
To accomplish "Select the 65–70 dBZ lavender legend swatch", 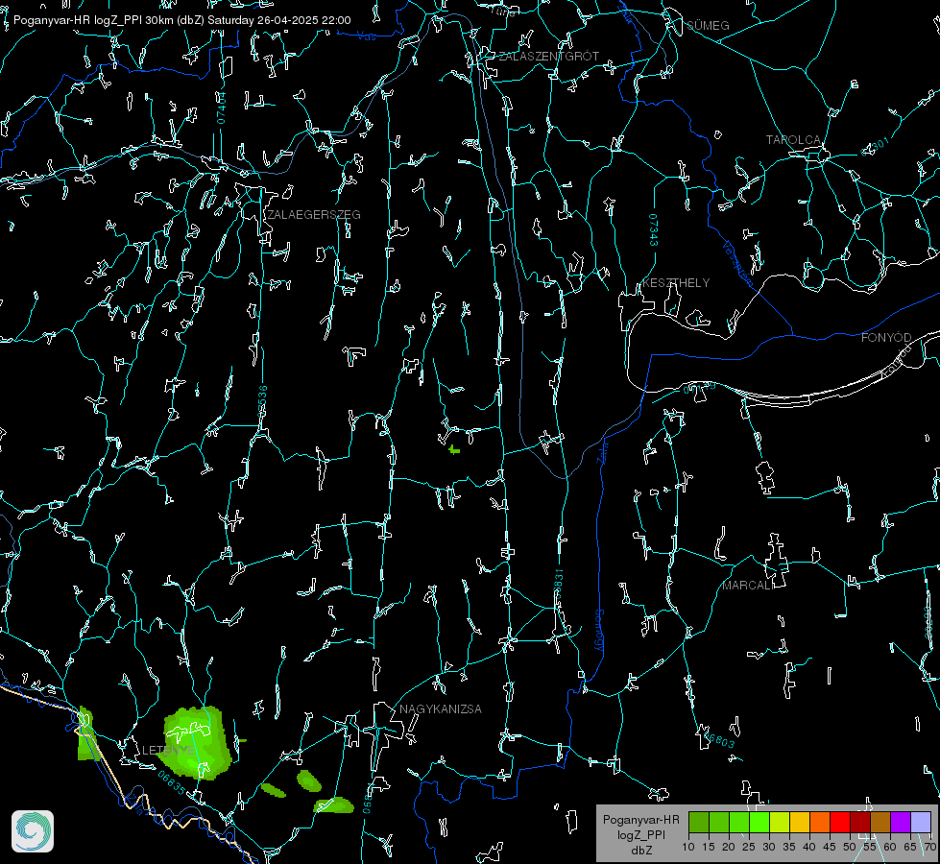I will (x=921, y=822).
